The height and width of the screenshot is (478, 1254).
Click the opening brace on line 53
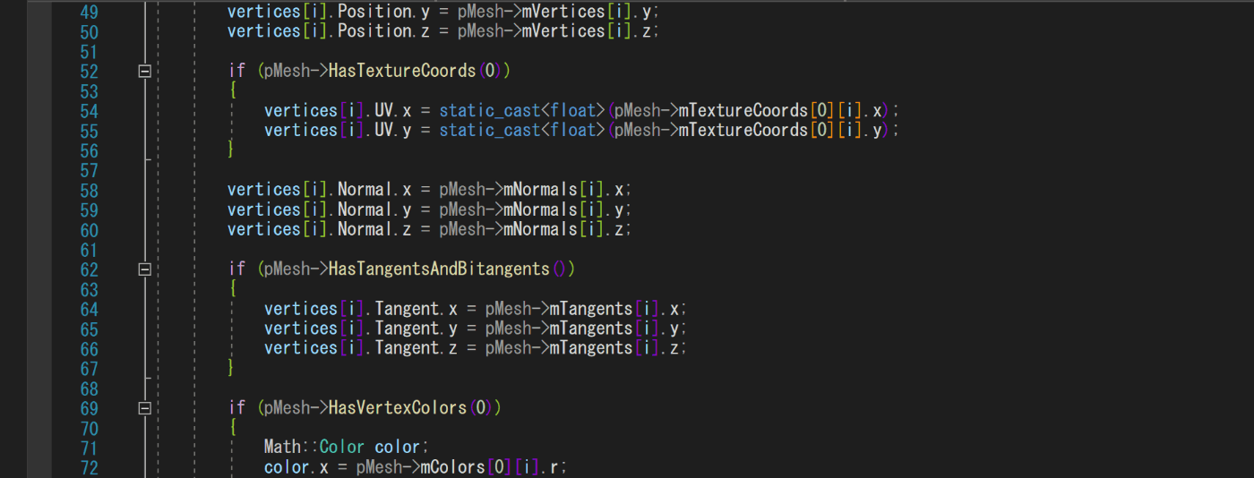pyautogui.click(x=232, y=90)
